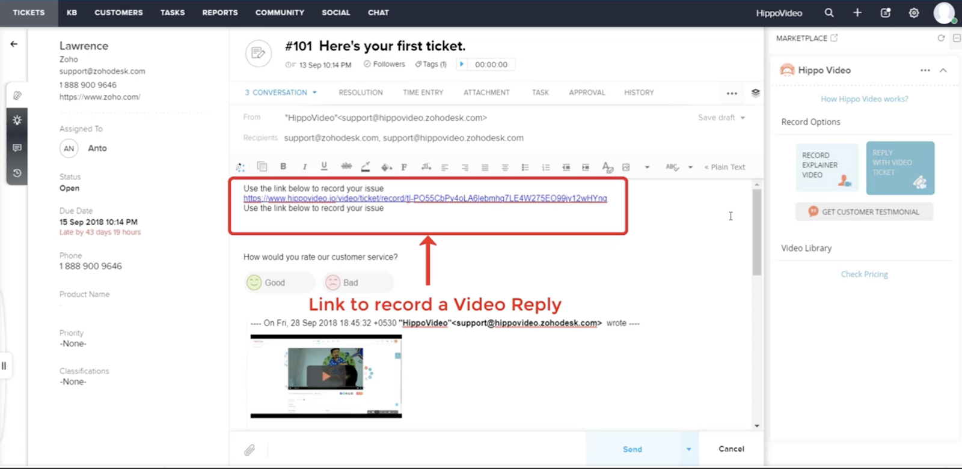Open the KB module
This screenshot has height=469, width=962.
[72, 13]
